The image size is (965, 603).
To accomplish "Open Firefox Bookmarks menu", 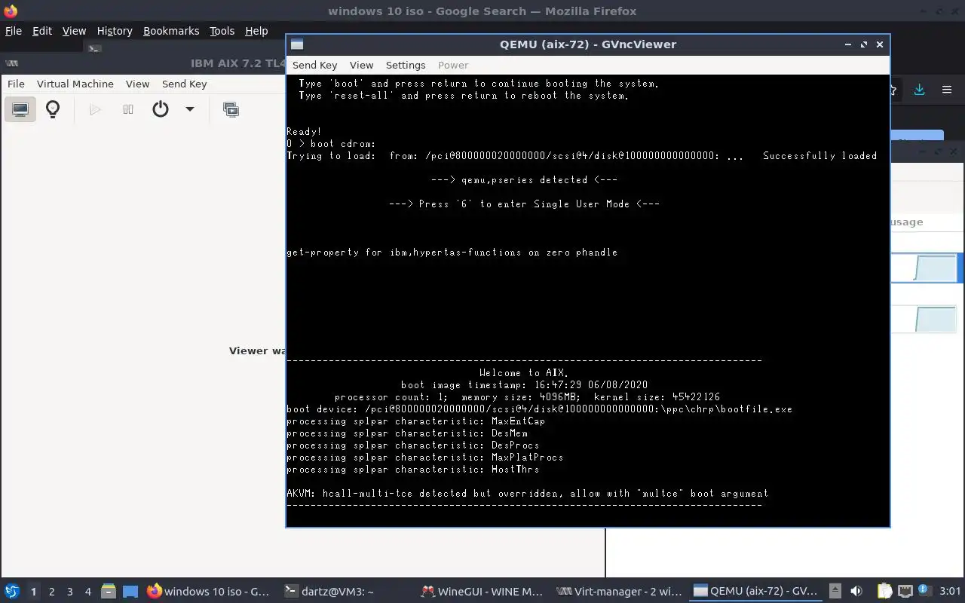I will 171,31.
